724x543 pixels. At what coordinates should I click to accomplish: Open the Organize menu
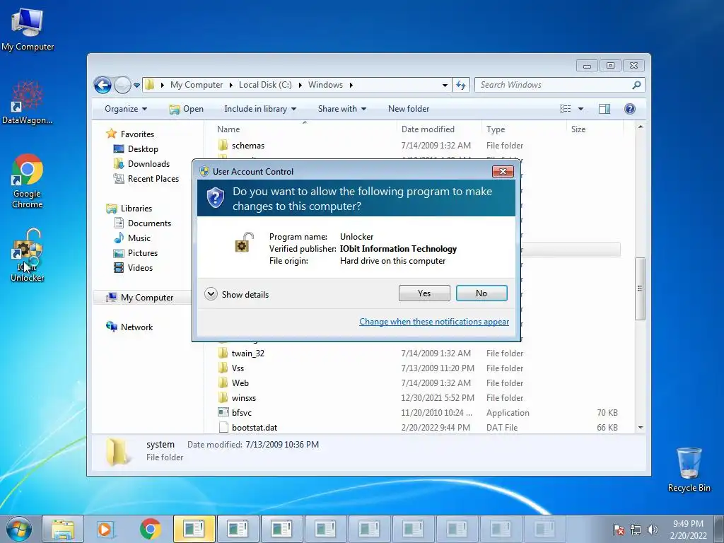[x=126, y=109]
